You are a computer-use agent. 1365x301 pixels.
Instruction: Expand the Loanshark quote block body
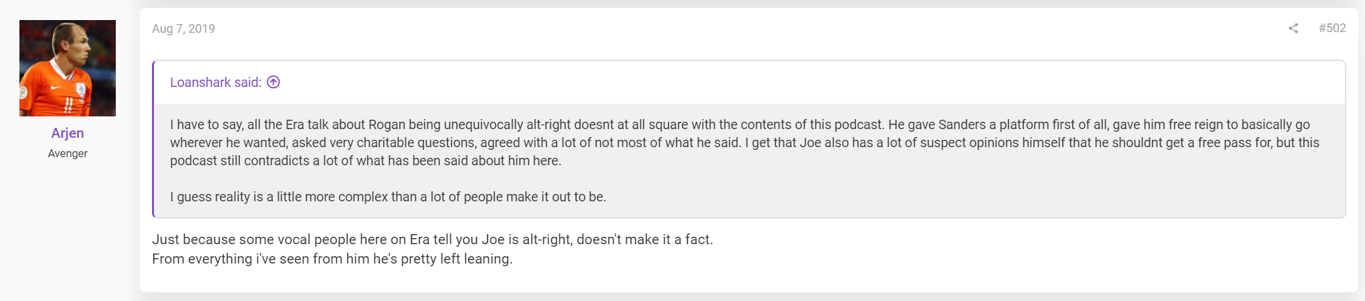750,161
